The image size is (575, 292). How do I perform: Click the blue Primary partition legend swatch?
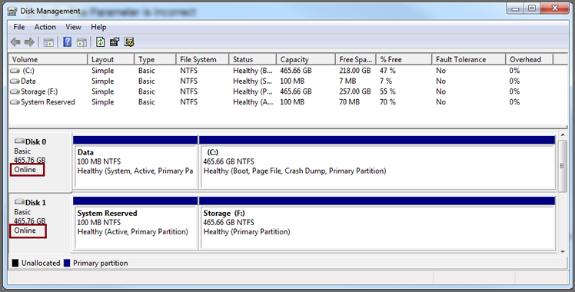[67, 263]
